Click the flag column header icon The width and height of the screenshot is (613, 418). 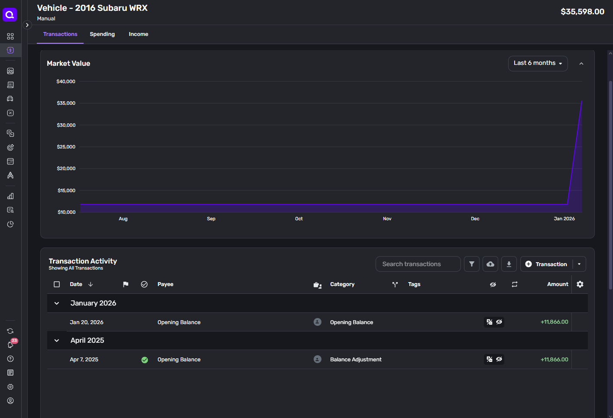pos(126,284)
